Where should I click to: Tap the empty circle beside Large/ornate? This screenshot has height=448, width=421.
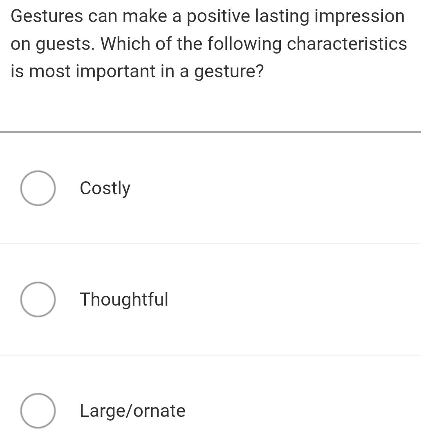(x=38, y=411)
